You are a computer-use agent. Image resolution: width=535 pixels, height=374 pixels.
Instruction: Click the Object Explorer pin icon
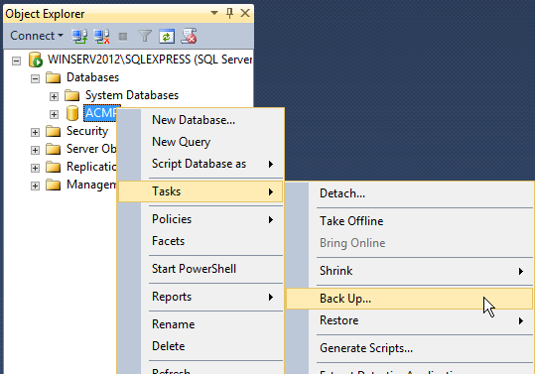[x=229, y=13]
